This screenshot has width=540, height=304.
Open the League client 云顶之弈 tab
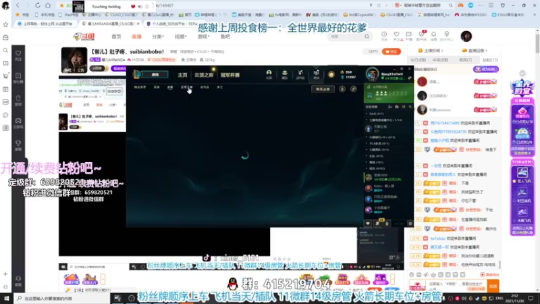pyautogui.click(x=204, y=75)
